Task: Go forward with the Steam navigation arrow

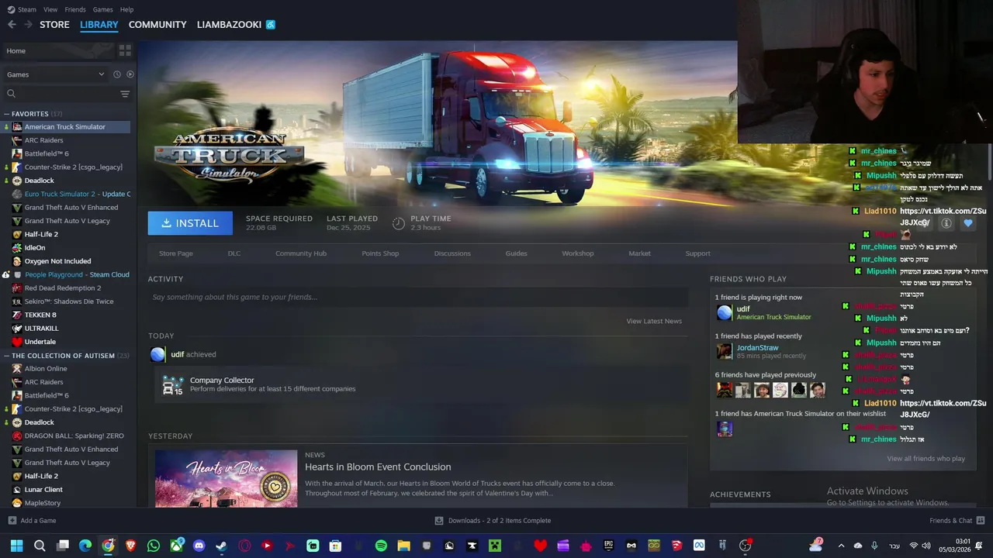Action: (x=28, y=25)
